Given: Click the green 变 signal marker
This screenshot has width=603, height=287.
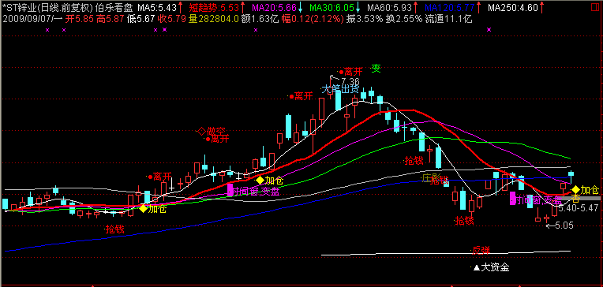Looking at the screenshot, I should click(376, 69).
